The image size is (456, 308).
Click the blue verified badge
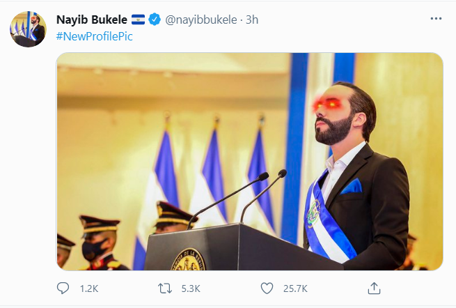coord(155,20)
